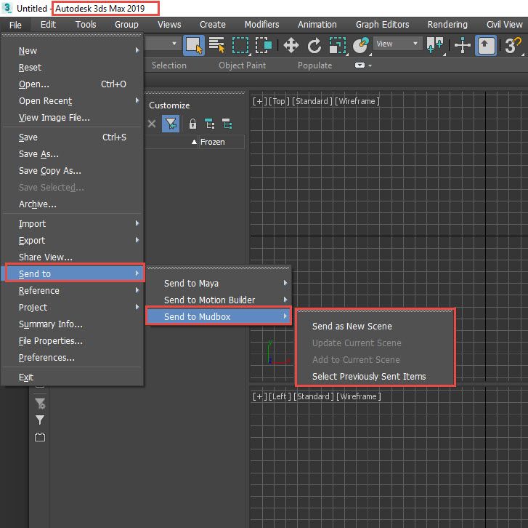Open the Civil View menu
The width and height of the screenshot is (528, 528).
click(505, 25)
